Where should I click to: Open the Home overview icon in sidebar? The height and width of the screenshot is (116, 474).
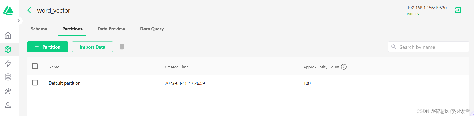[8, 35]
